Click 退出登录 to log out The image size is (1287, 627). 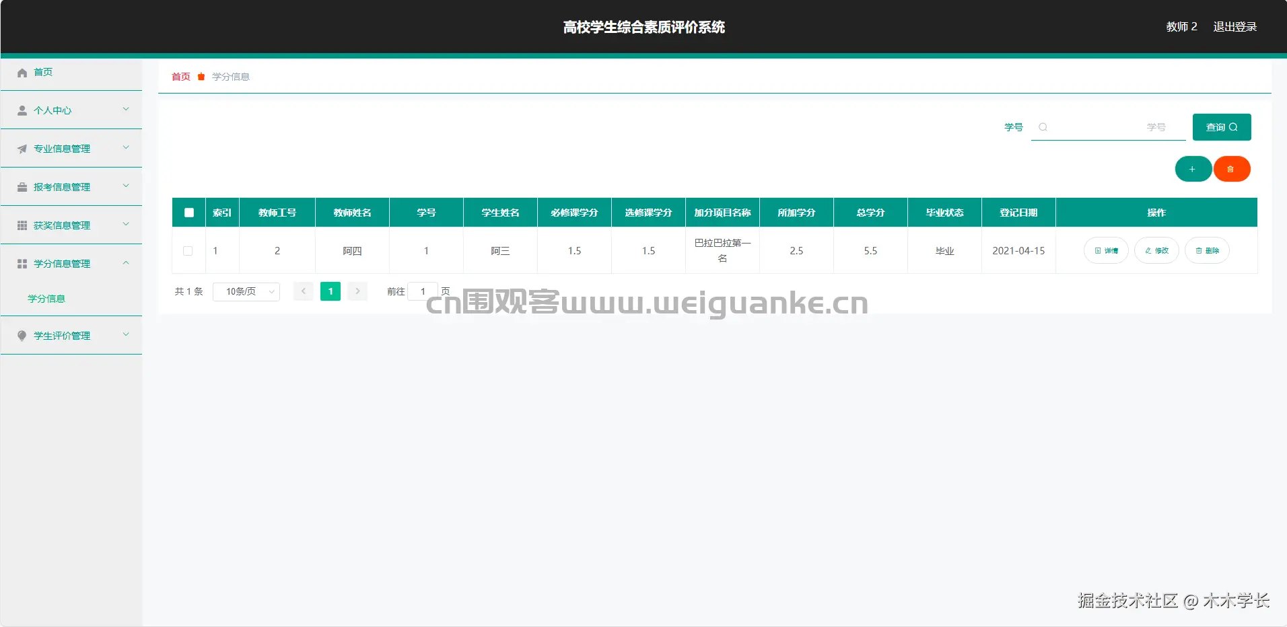click(x=1234, y=27)
